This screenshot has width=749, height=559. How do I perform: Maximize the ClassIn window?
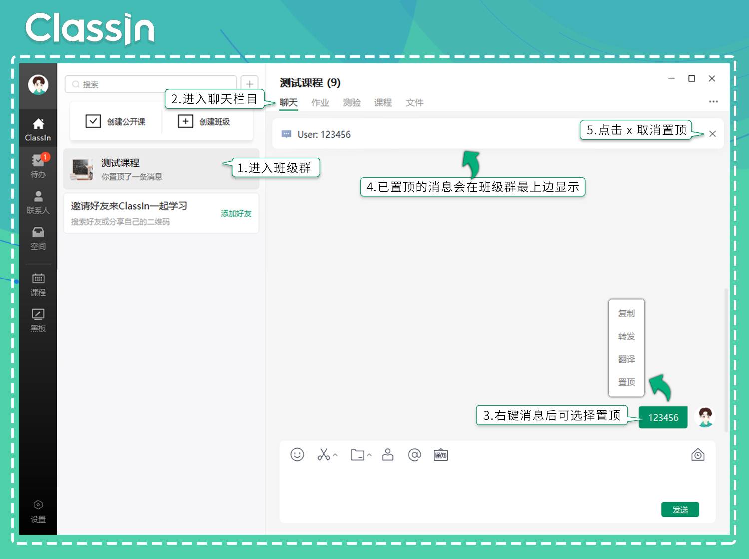(x=692, y=78)
